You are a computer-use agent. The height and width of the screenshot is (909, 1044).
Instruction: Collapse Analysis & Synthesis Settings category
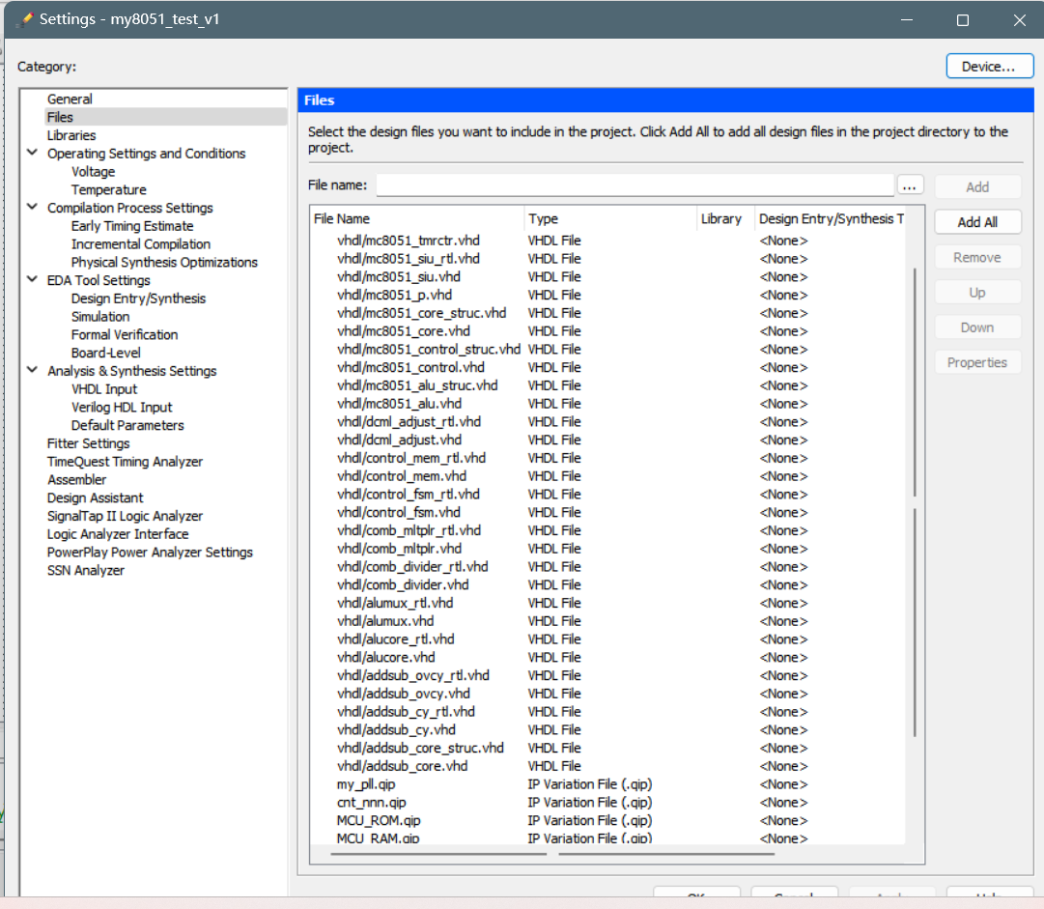[x=32, y=370]
